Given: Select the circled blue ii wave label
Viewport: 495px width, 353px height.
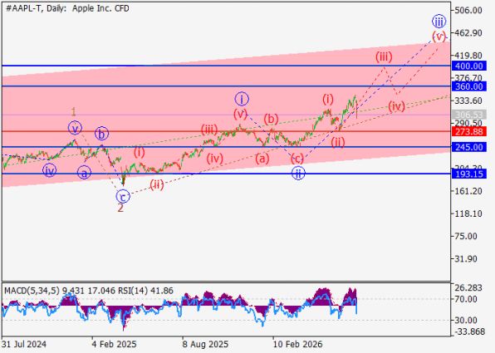Looking at the screenshot, I should coord(298,173).
